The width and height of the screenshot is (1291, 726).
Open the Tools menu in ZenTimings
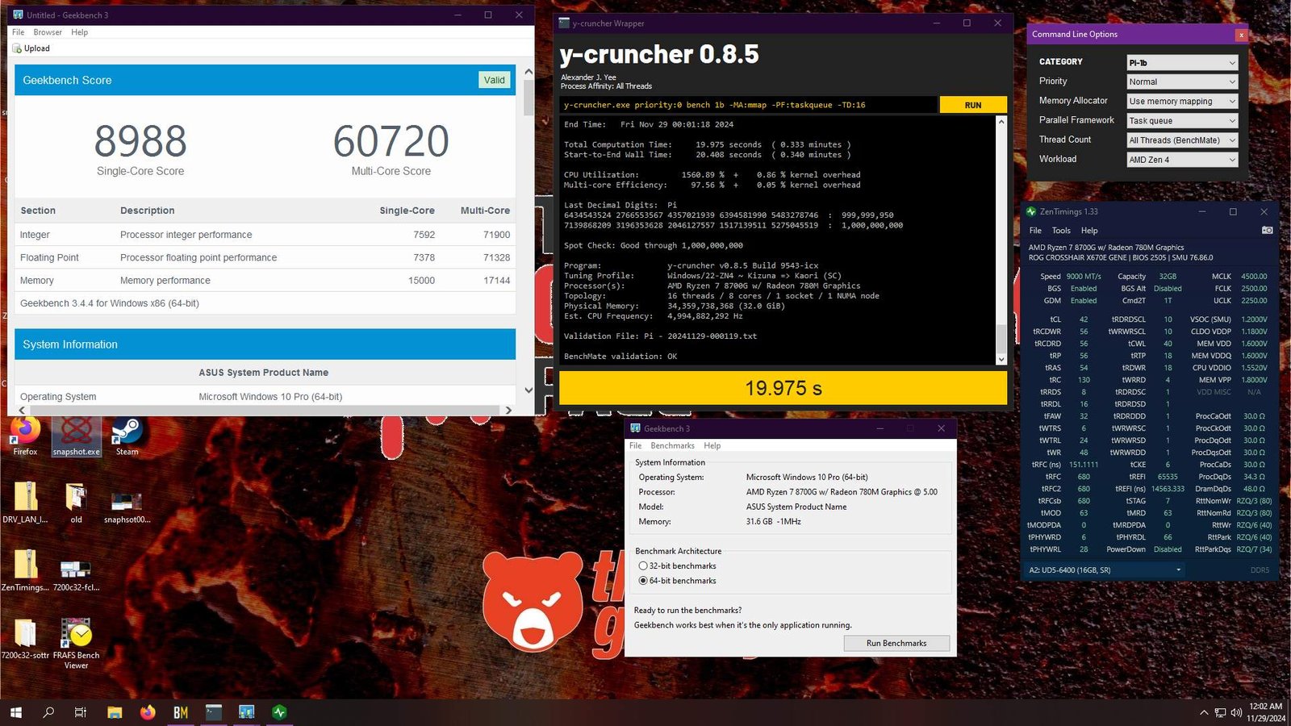click(1061, 230)
